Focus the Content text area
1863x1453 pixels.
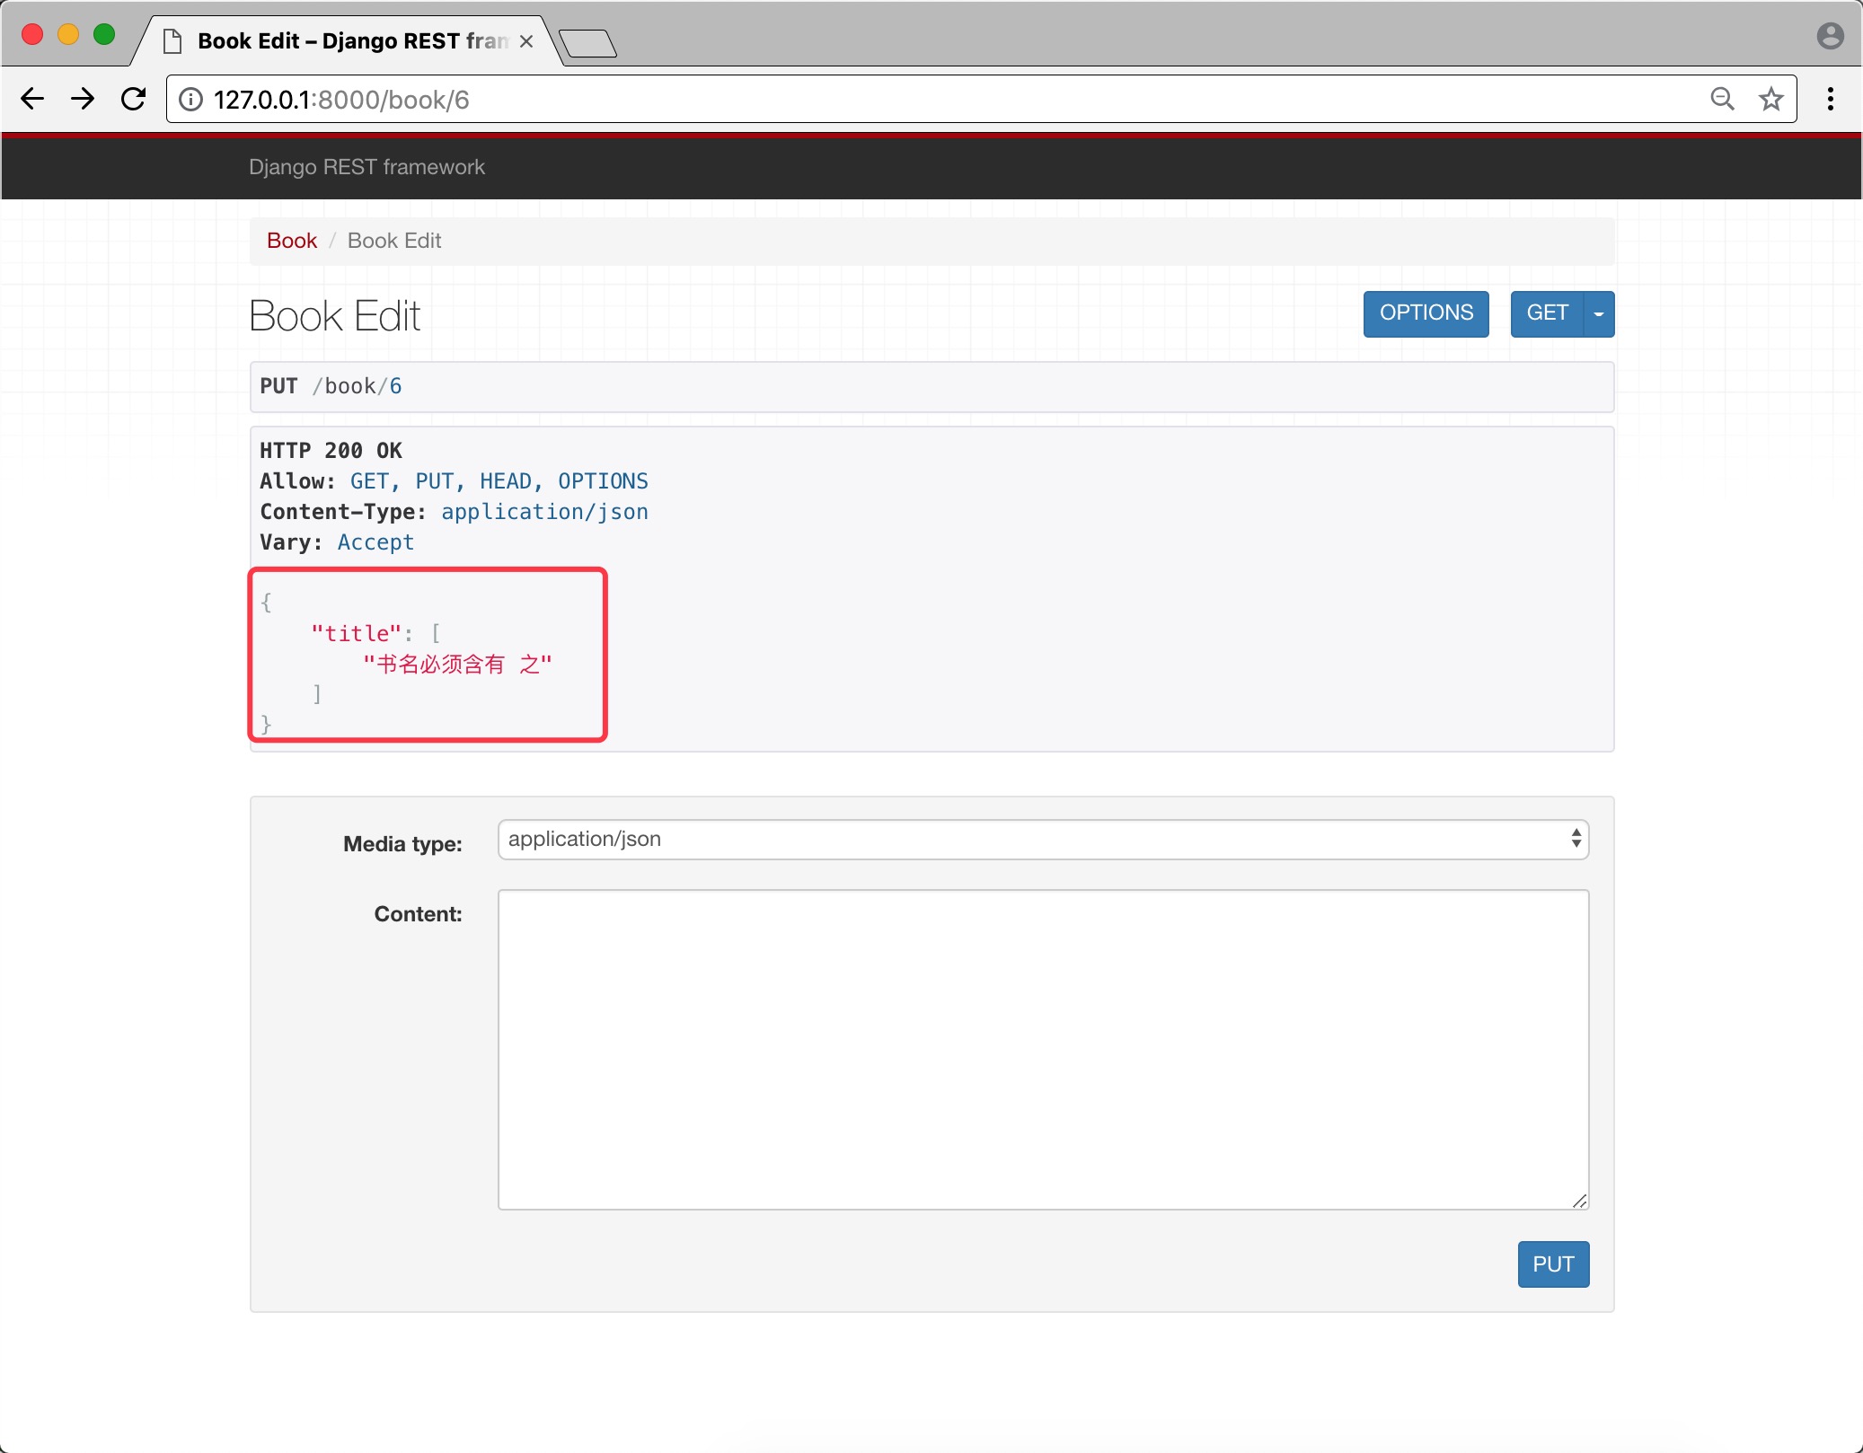[1044, 1050]
